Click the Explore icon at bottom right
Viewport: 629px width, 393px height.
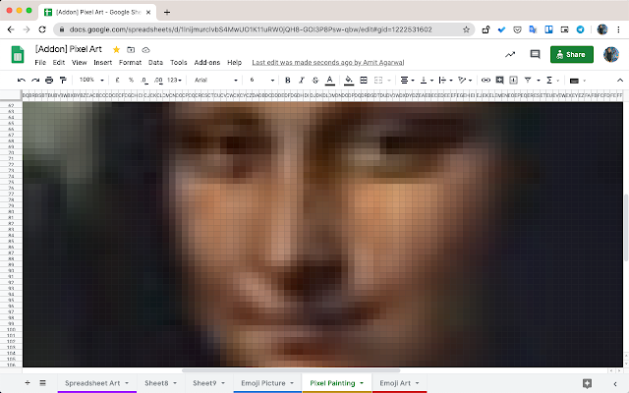[587, 383]
